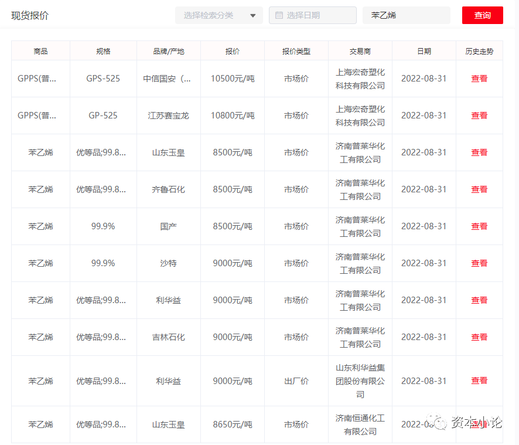The width and height of the screenshot is (519, 445).
Task: Check 出厂价 利华益 row history link
Action: point(479,381)
